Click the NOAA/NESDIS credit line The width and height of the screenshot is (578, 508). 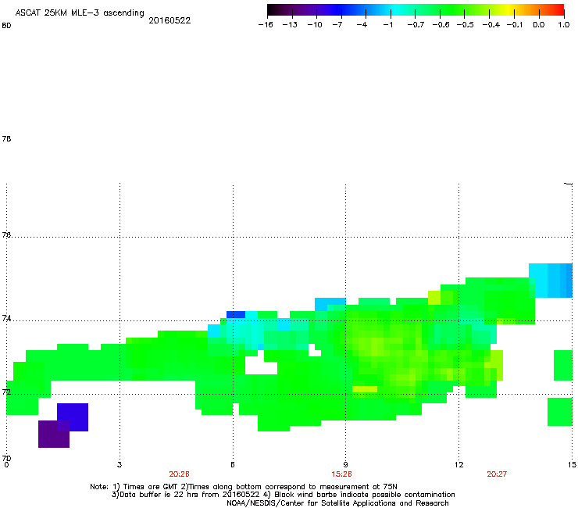[337, 503]
